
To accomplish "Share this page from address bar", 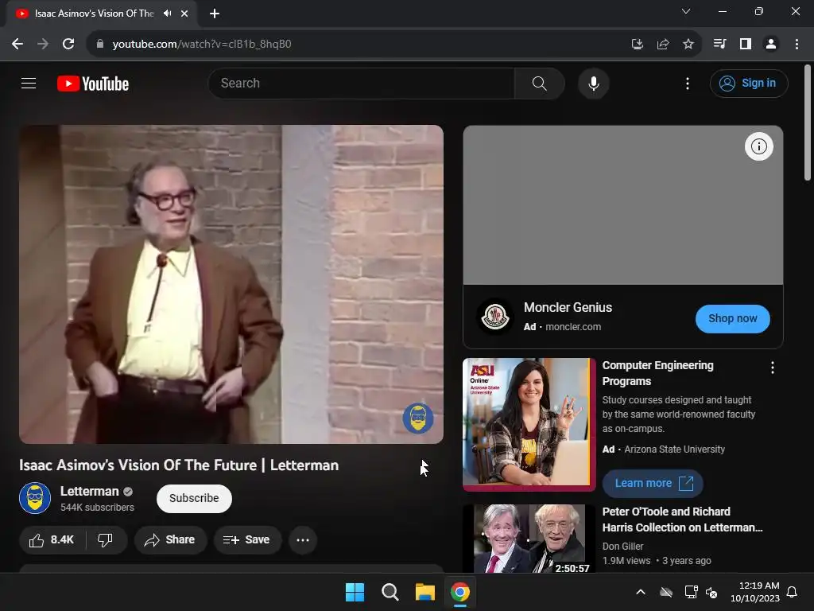I will [662, 45].
